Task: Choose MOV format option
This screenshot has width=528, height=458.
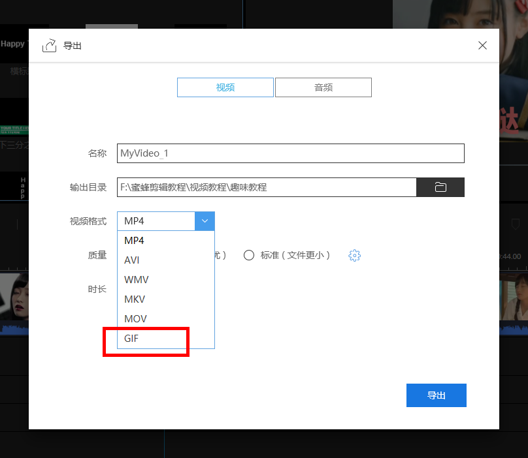Action: [166, 319]
